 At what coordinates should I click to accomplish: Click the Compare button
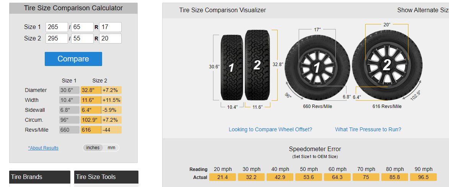[73, 59]
